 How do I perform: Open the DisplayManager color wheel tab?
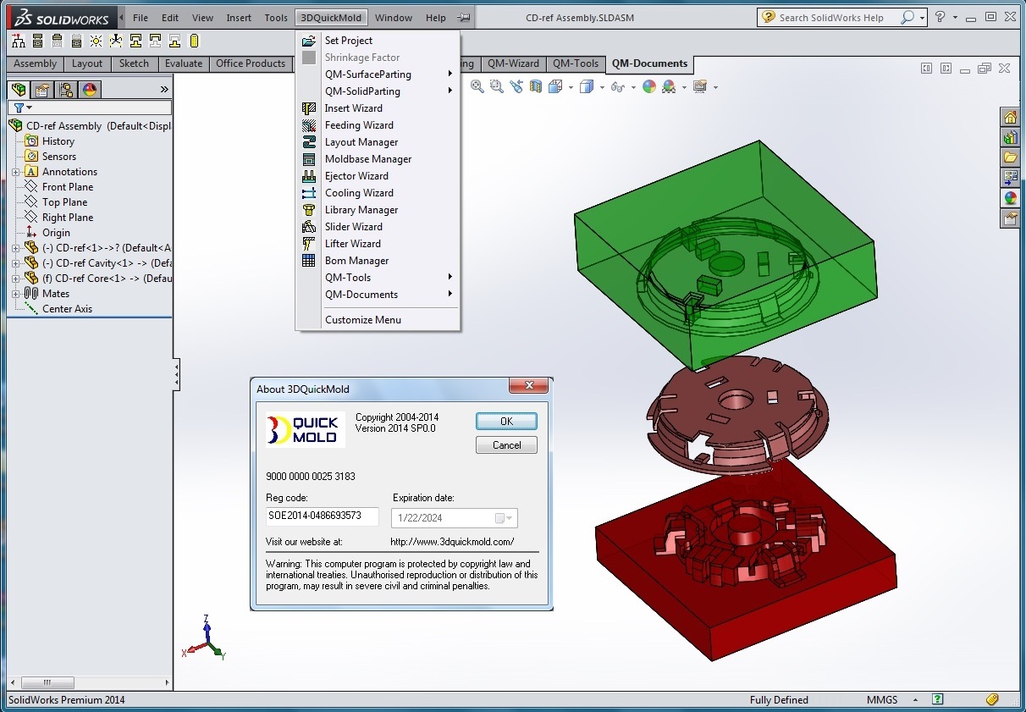click(90, 89)
